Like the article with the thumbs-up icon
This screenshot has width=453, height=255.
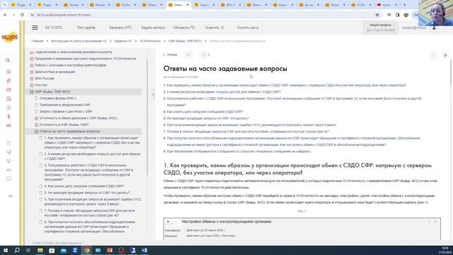click(203, 55)
